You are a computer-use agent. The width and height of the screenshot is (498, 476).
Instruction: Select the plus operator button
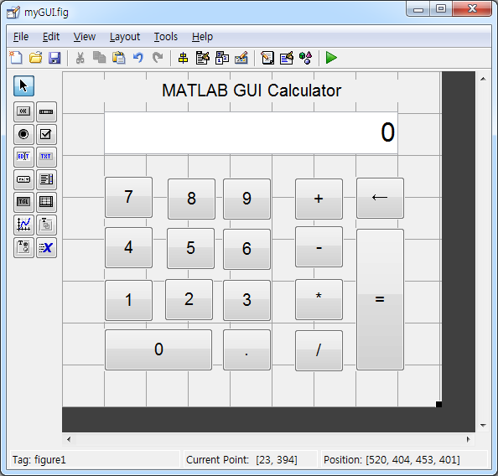319,199
